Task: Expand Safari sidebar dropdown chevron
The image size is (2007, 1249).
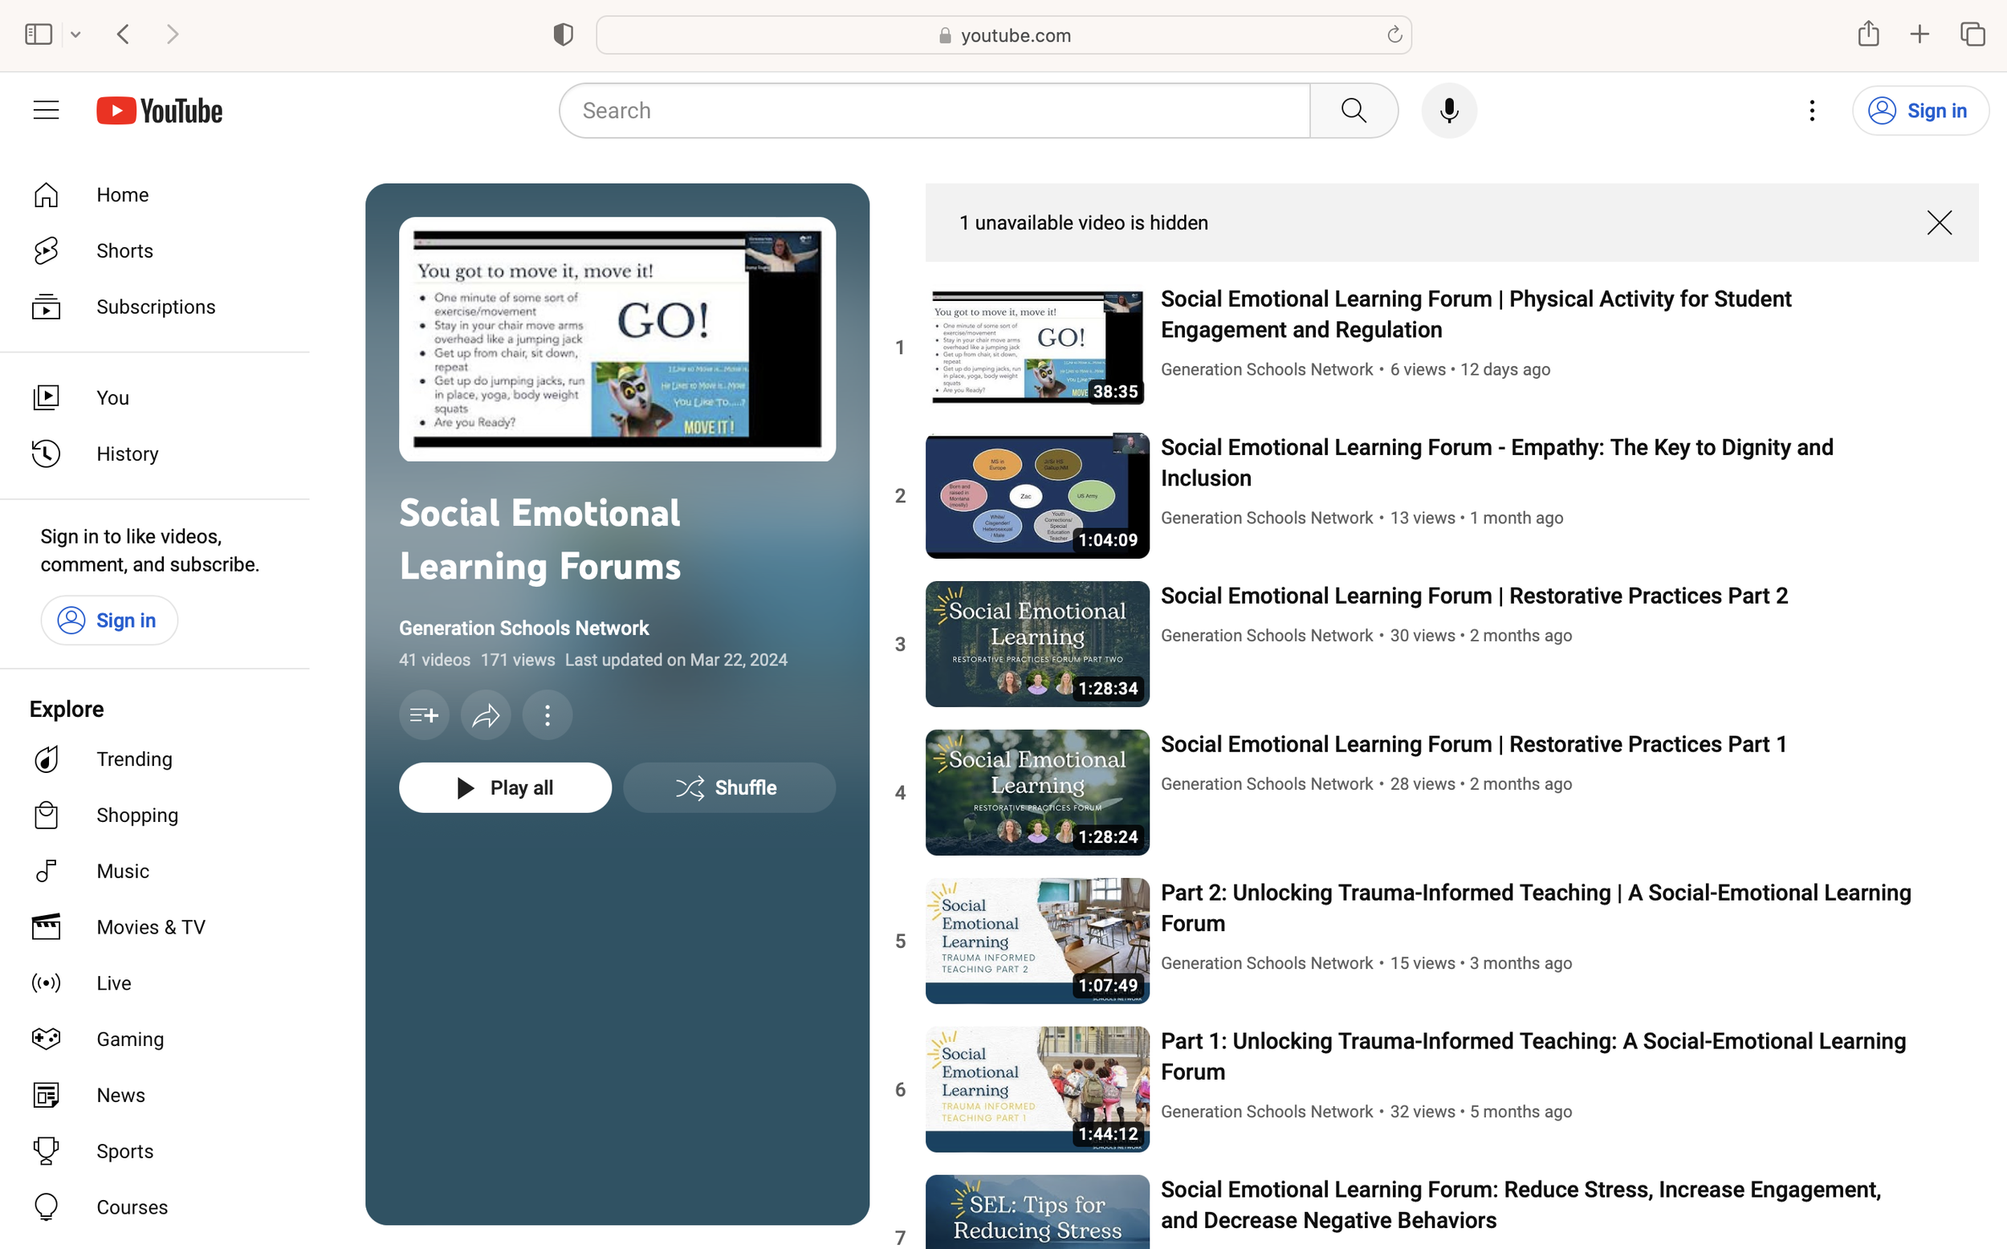Action: click(76, 35)
